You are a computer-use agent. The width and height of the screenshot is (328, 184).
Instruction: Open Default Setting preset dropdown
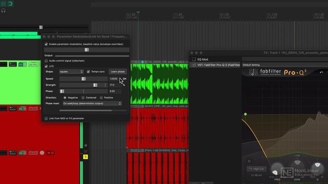285,65
